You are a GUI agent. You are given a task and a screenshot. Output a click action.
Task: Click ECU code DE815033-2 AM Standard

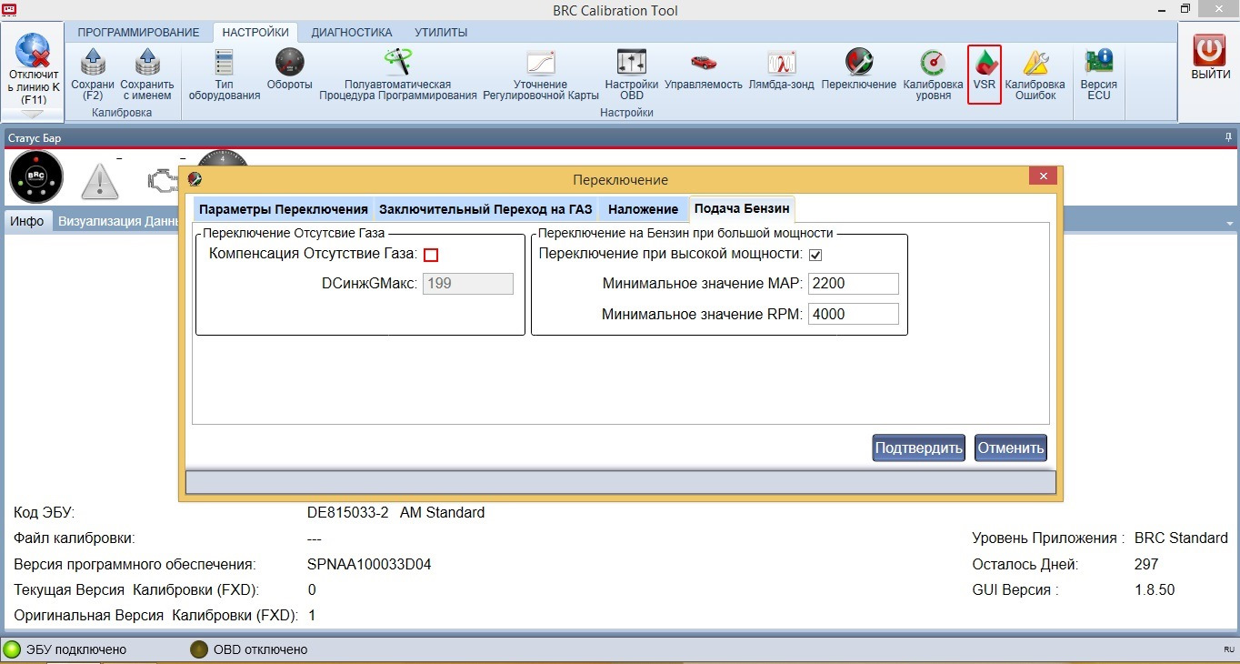click(396, 512)
